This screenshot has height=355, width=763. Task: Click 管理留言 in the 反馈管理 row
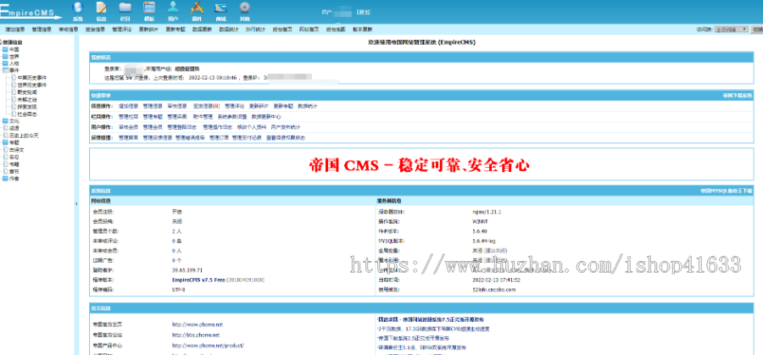[x=129, y=137]
